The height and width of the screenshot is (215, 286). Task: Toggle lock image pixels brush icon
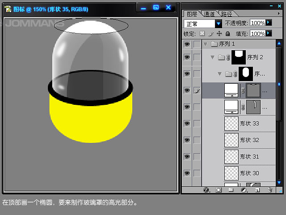tap(211, 34)
